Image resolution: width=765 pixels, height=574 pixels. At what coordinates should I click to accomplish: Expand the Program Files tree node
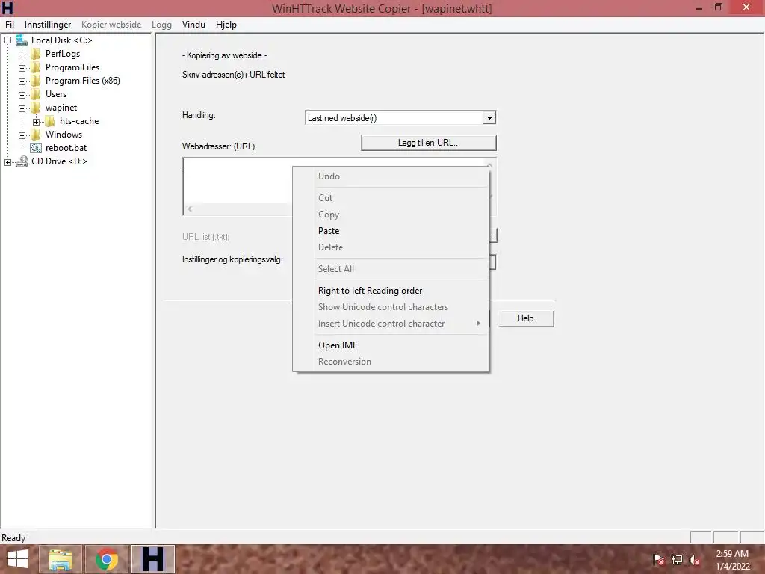pos(22,68)
